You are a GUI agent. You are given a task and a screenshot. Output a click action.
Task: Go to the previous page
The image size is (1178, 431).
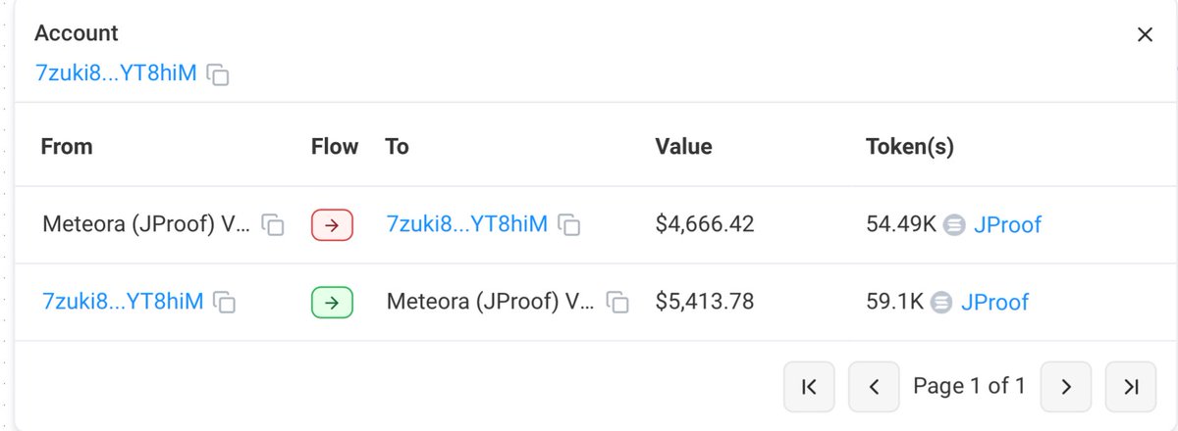873,387
